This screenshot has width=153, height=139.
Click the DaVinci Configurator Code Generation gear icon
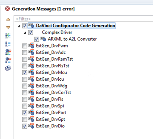(x=31, y=25)
